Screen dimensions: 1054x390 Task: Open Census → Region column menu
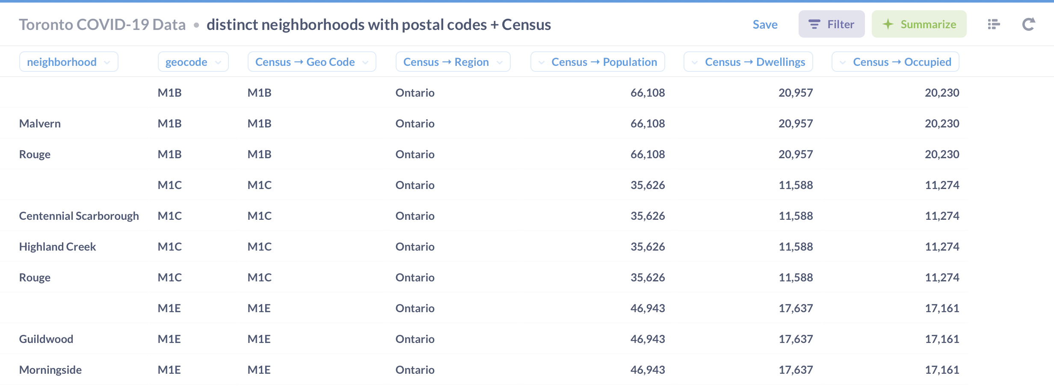pos(453,62)
